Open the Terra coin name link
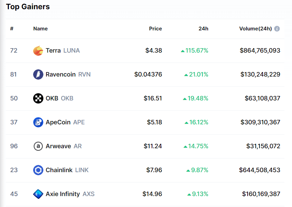Screen dimensions: 292x207 53,51
